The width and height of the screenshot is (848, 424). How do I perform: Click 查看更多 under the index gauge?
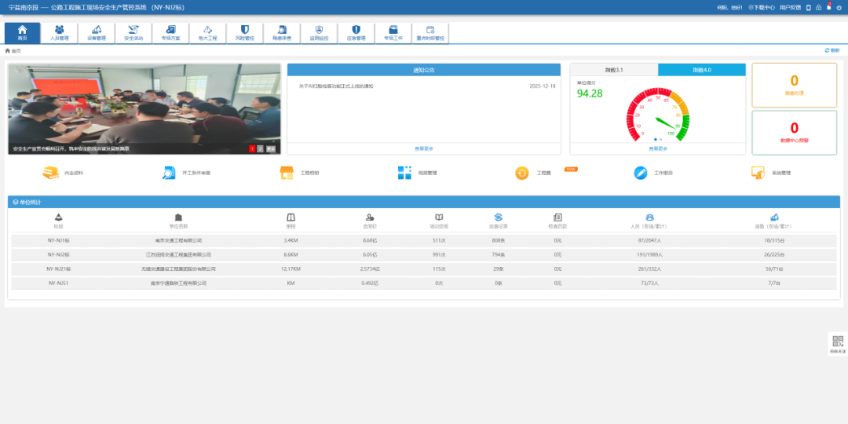(x=658, y=148)
